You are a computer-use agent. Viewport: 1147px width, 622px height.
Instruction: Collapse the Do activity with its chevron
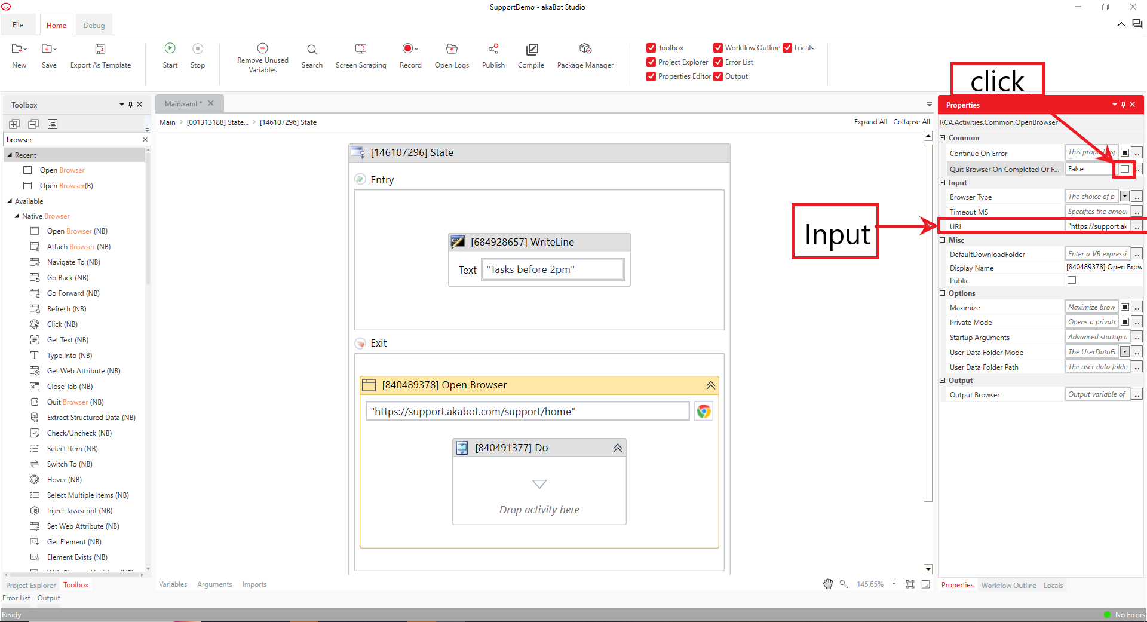pyautogui.click(x=618, y=448)
